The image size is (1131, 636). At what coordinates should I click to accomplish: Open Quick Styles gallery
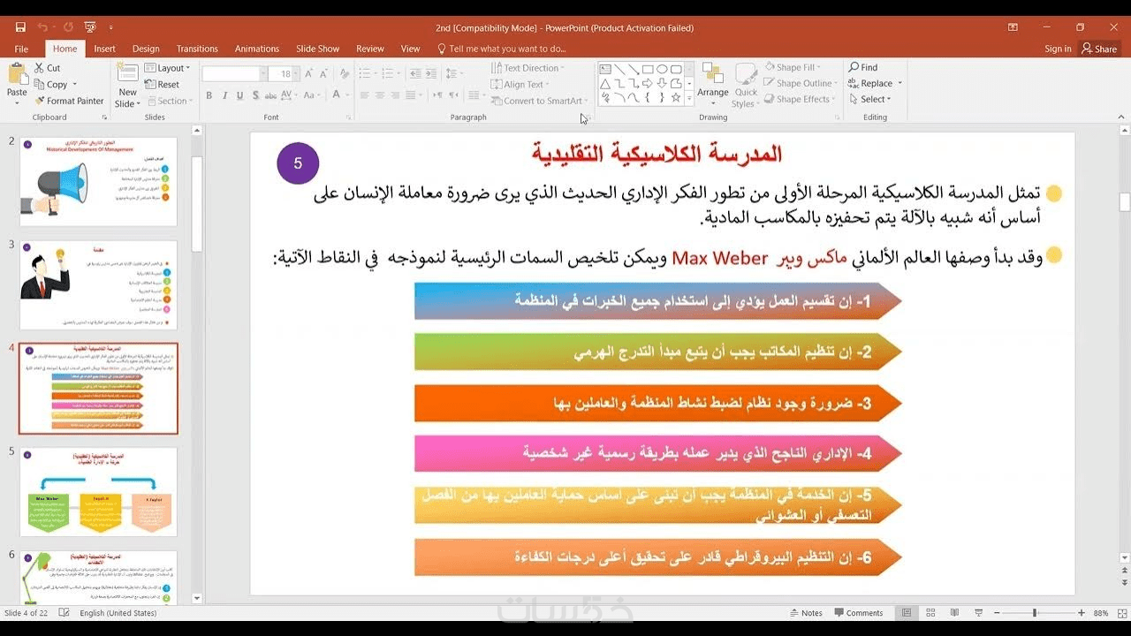[747, 85]
